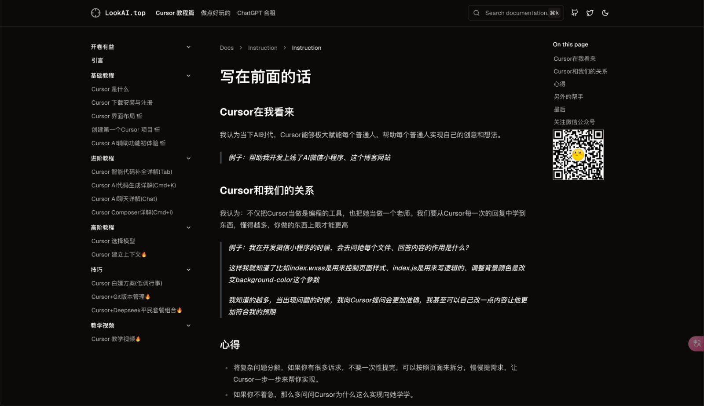The width and height of the screenshot is (704, 406).
Task: Jump to Cursor和我们的关系 in page outline
Action: coord(580,71)
